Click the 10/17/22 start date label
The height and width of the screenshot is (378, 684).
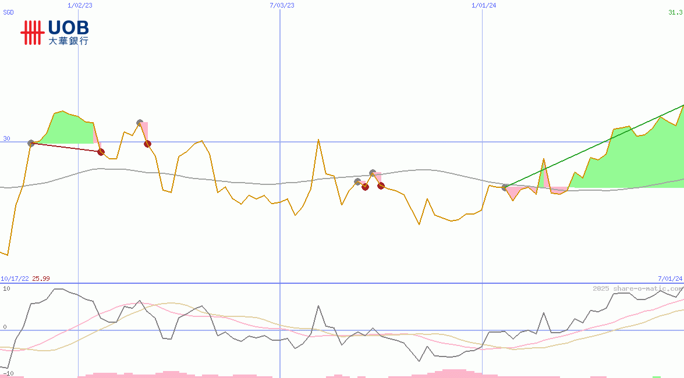15,279
